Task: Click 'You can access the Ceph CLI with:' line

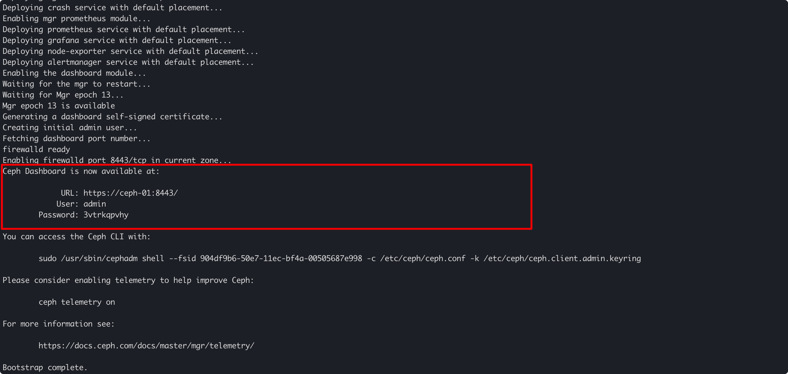Action: coord(76,237)
